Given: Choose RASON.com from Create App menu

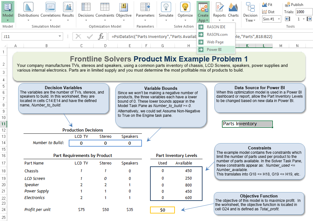Looking at the screenshot, I should click(216, 35).
